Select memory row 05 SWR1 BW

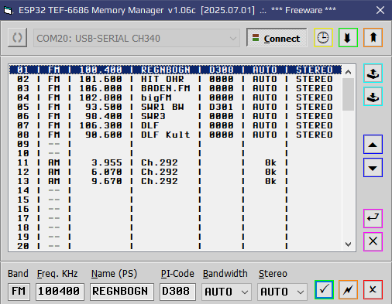[175, 107]
